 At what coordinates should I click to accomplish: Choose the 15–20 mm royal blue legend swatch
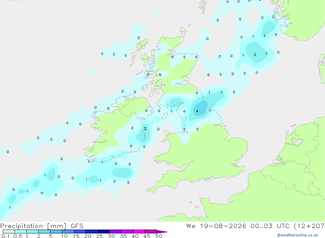tap(80, 232)
